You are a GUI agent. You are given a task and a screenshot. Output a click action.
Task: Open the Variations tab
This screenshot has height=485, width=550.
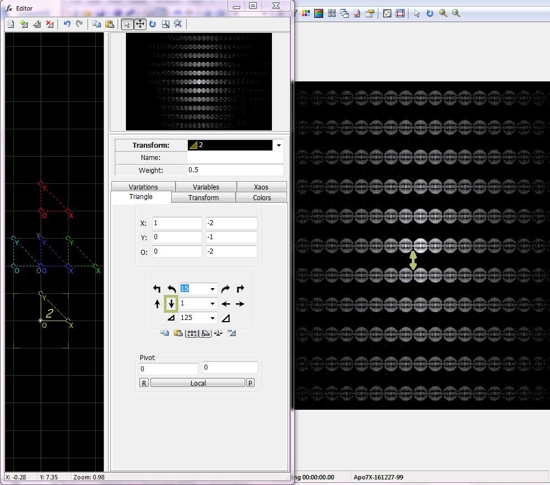pyautogui.click(x=143, y=187)
